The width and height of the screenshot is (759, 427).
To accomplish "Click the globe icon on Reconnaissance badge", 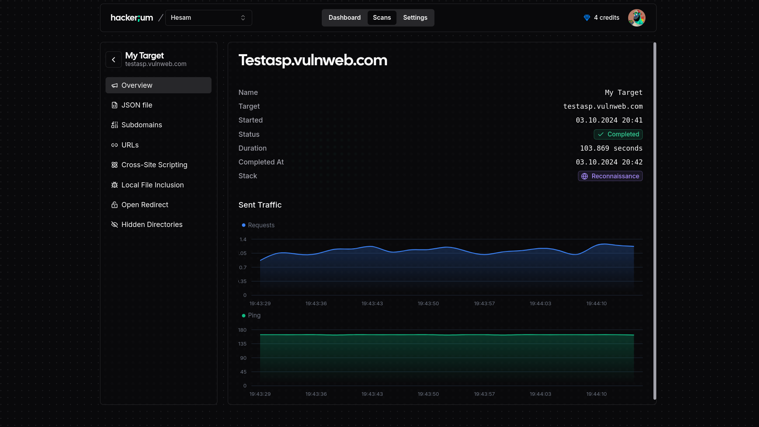I will (x=585, y=176).
